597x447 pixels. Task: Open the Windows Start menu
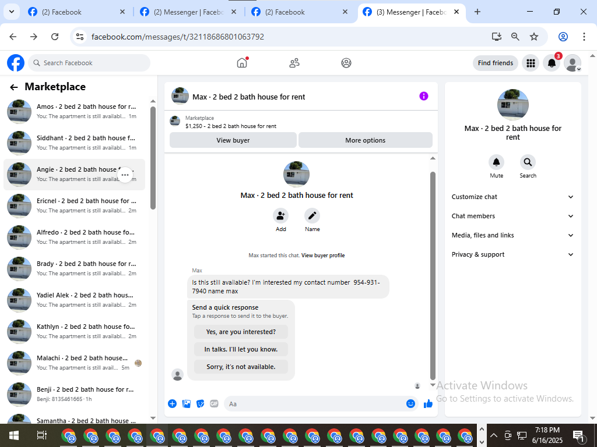click(x=14, y=435)
